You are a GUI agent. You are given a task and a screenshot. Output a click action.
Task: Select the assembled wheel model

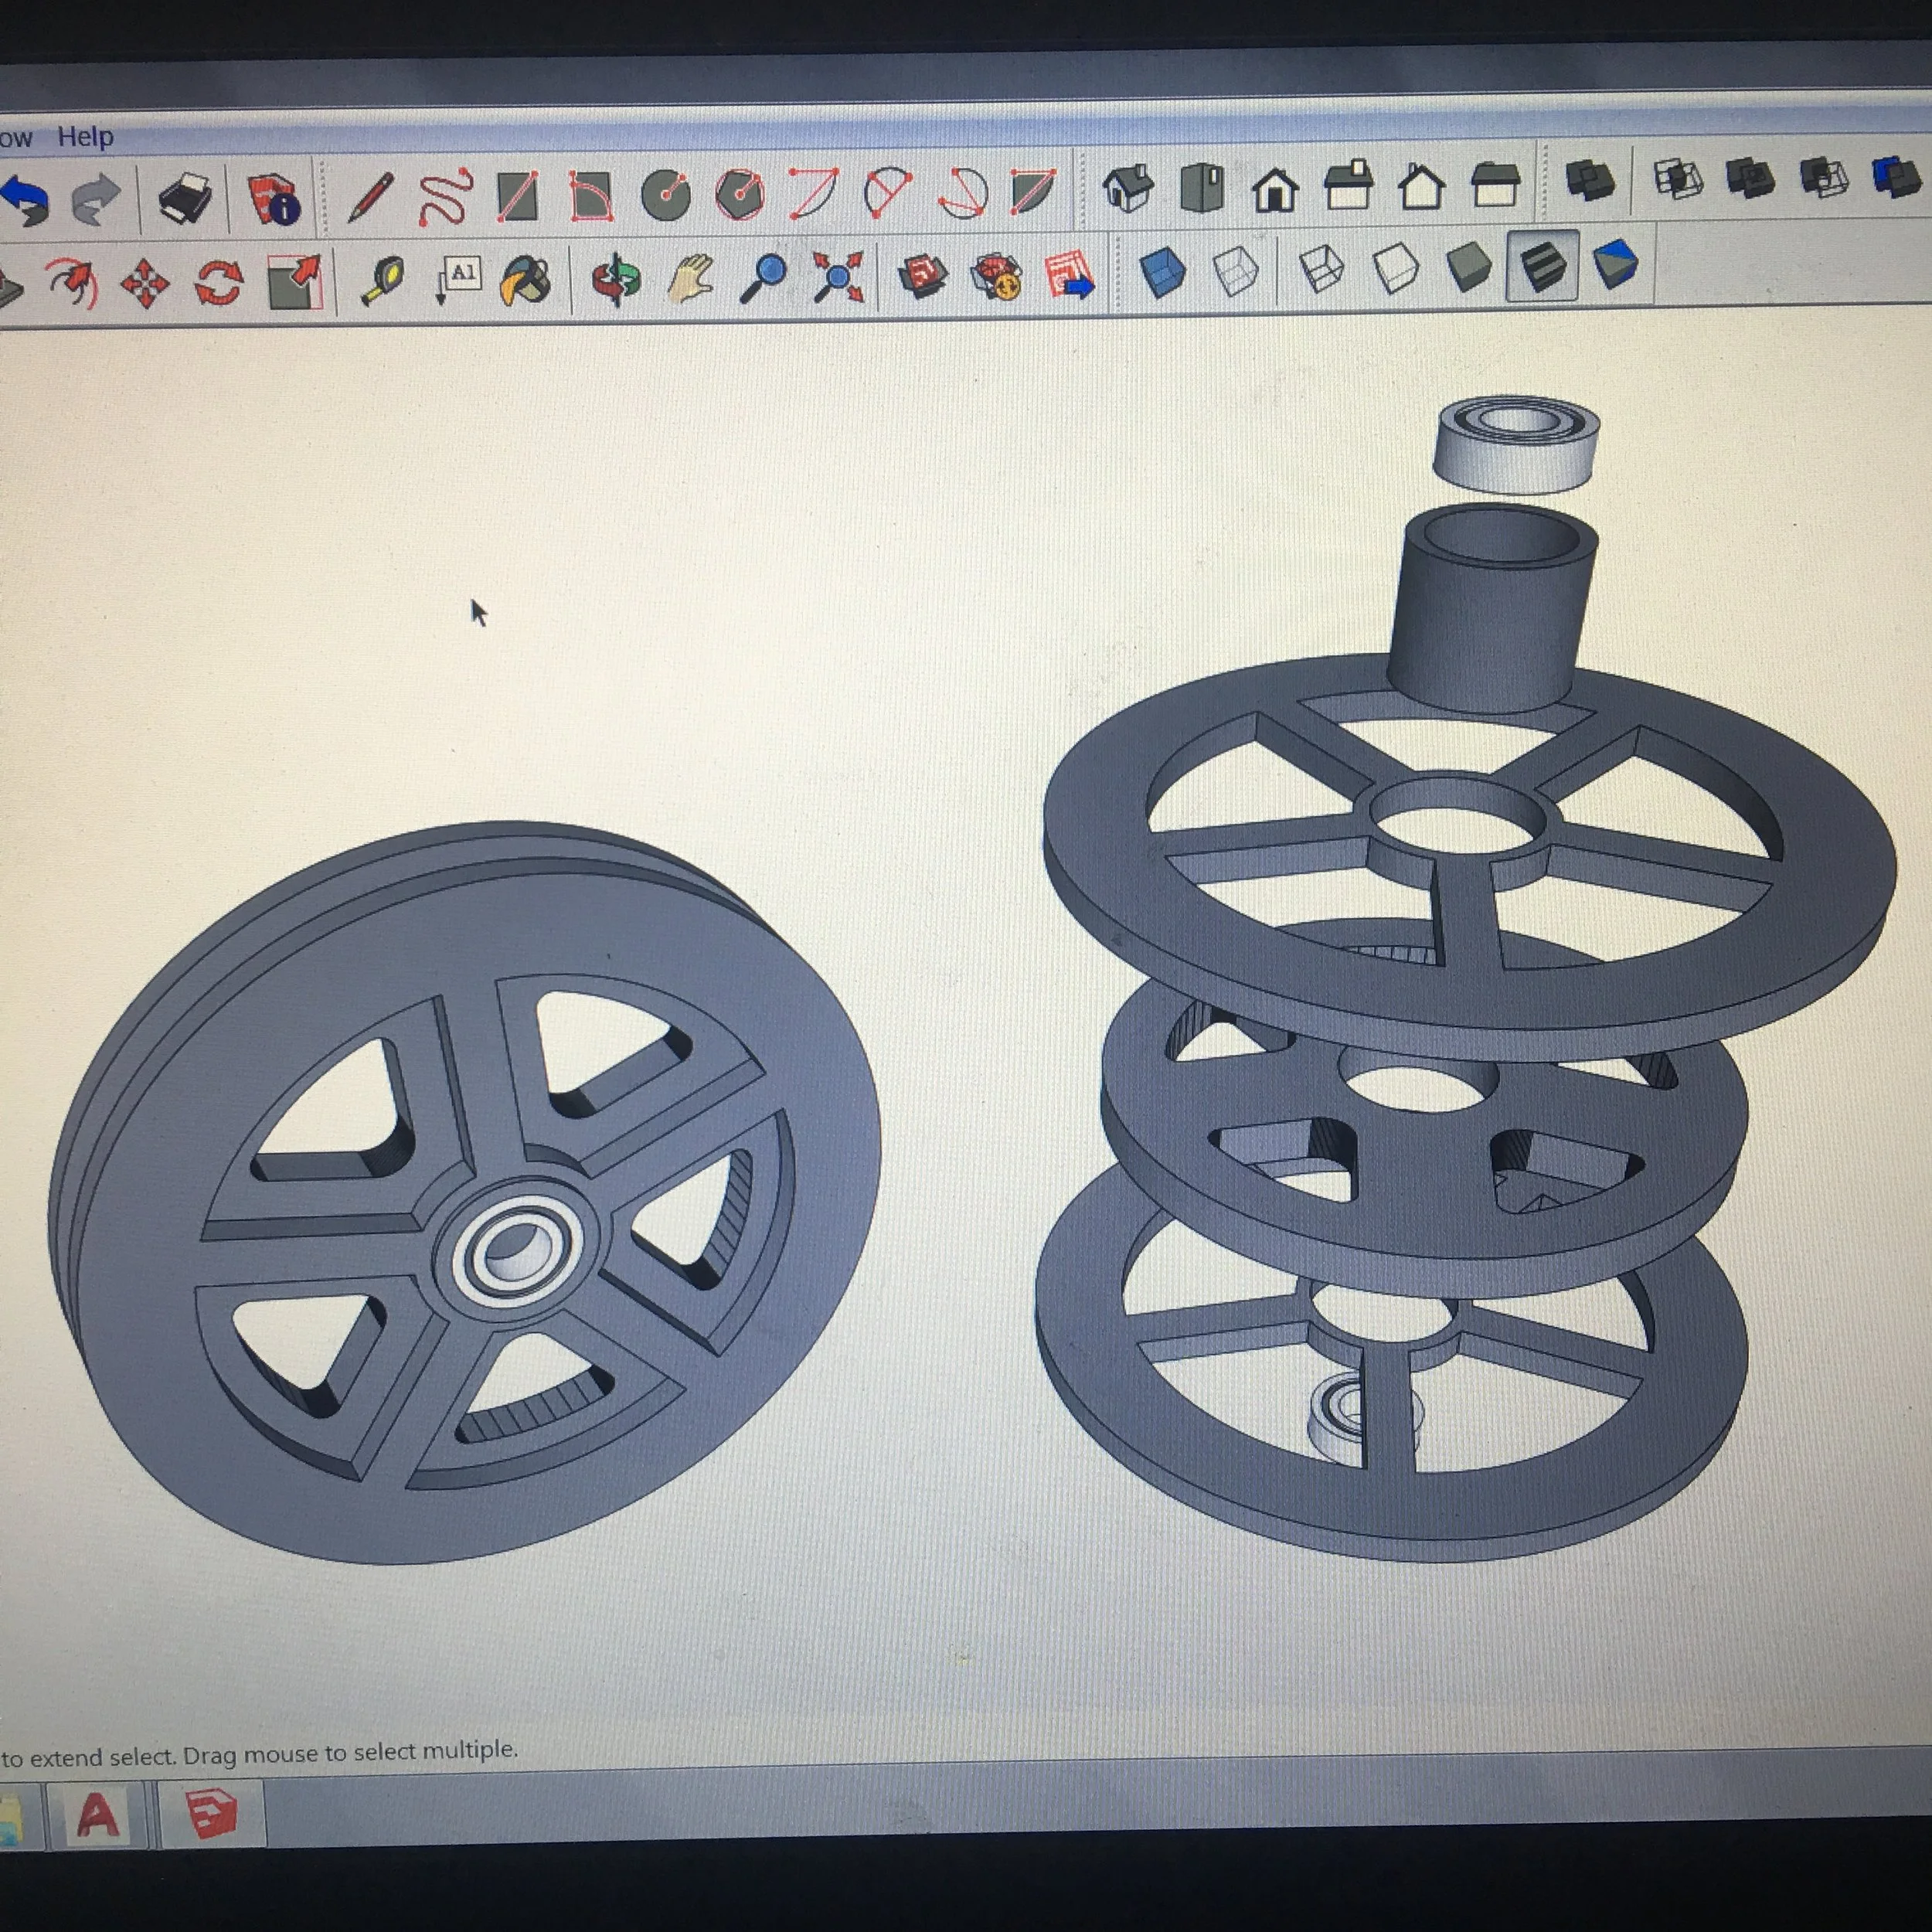(x=465, y=1192)
